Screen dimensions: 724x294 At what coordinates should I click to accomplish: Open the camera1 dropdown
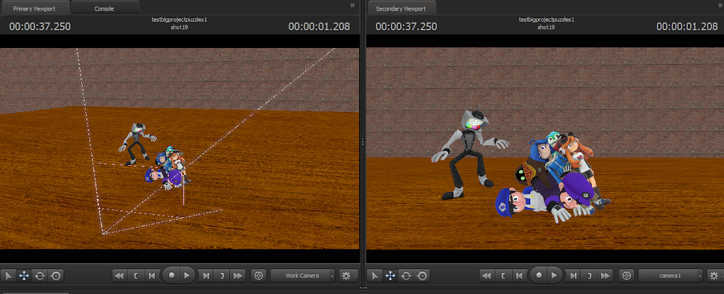[671, 276]
